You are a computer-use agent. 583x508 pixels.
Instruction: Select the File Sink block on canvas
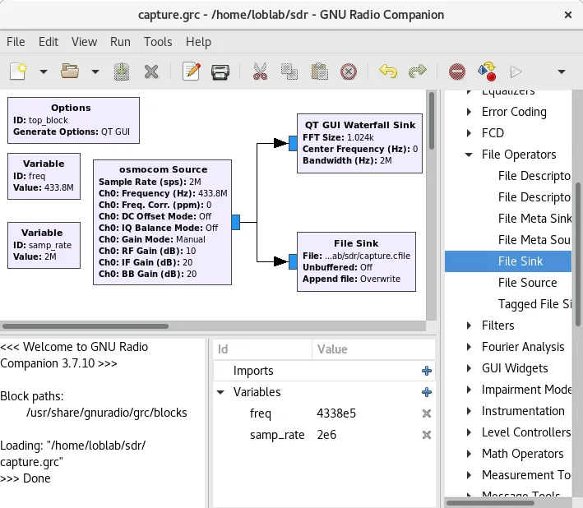[x=356, y=261]
